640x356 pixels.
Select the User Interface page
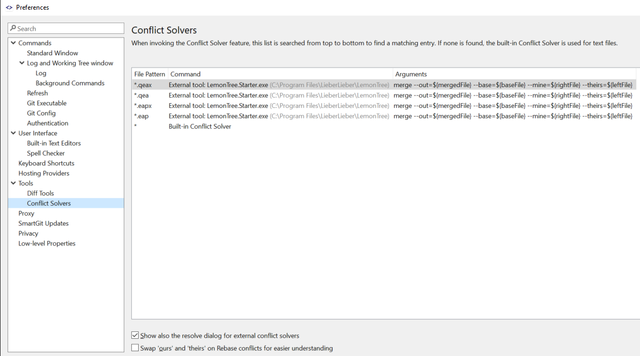[x=38, y=133]
